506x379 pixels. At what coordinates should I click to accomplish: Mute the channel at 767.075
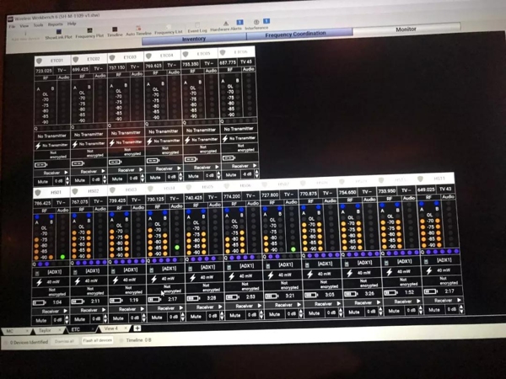(x=80, y=319)
